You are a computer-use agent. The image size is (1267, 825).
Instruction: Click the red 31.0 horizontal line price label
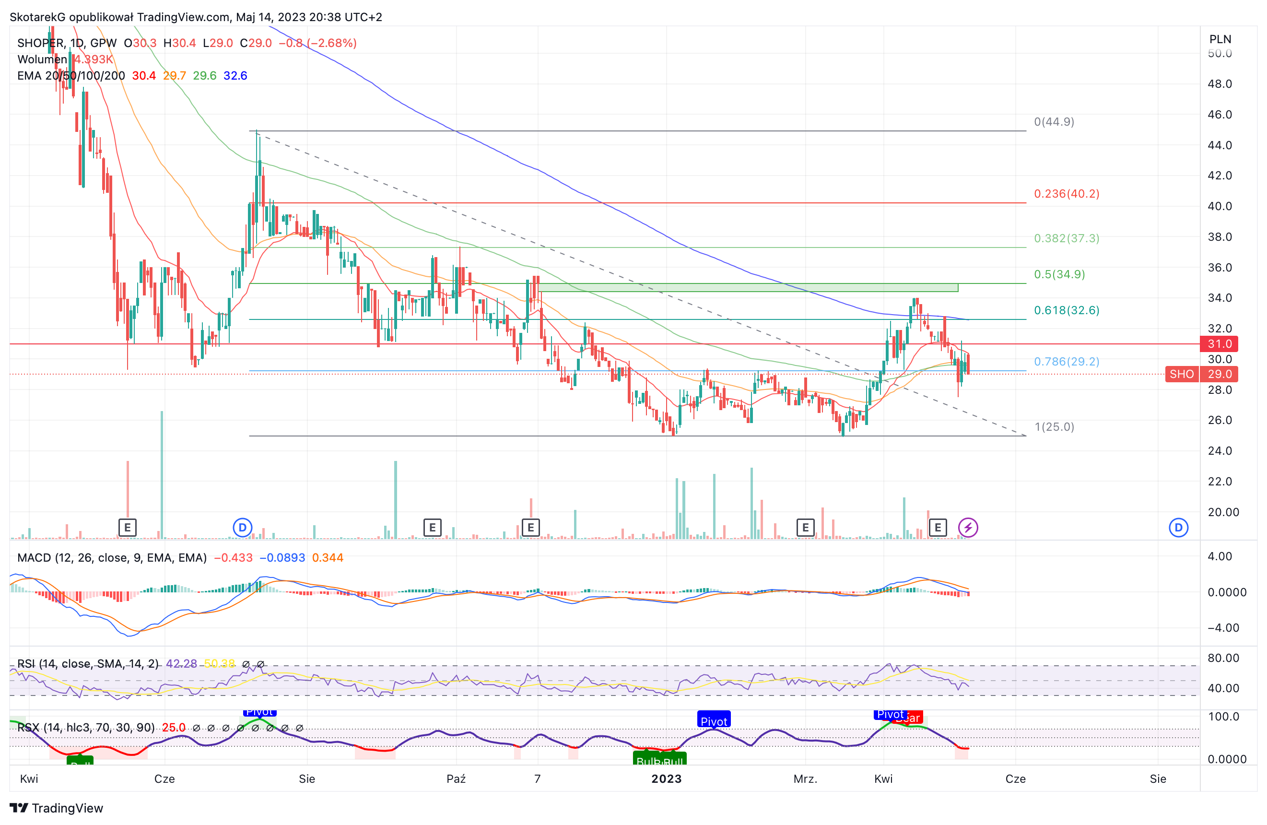1219,344
